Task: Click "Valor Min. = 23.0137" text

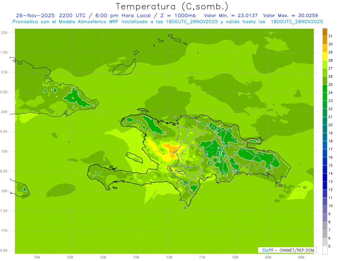Action: point(231,15)
